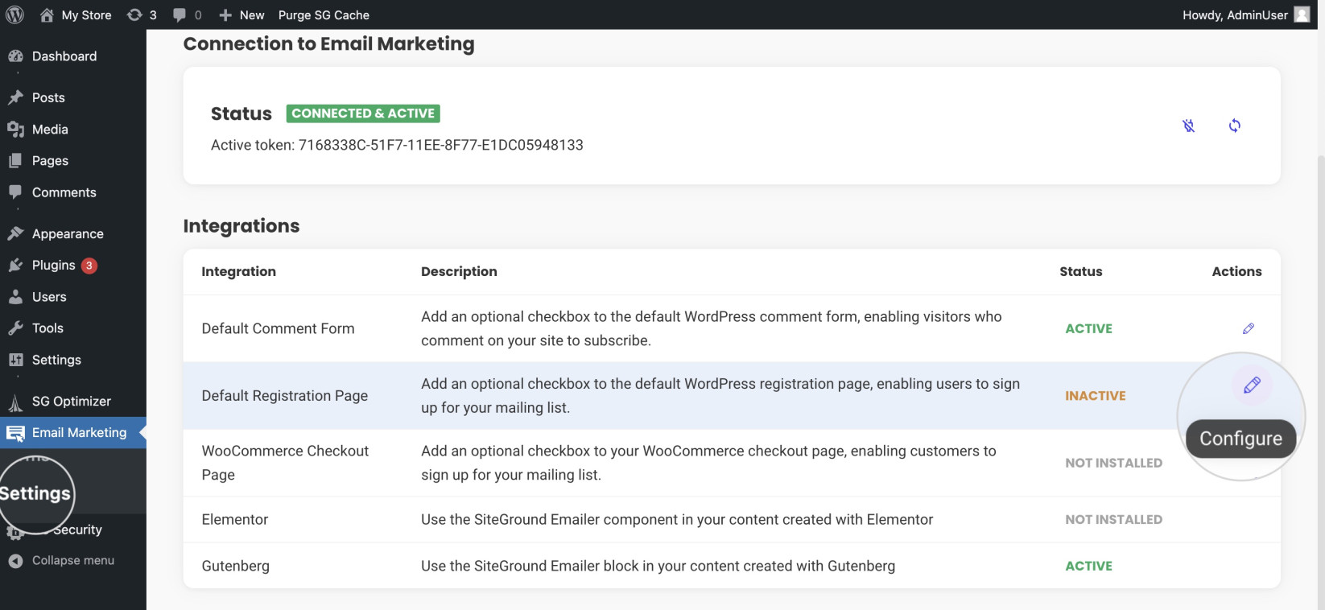This screenshot has height=610, width=1325.
Task: Click the Plugins update count badge
Action: click(89, 266)
